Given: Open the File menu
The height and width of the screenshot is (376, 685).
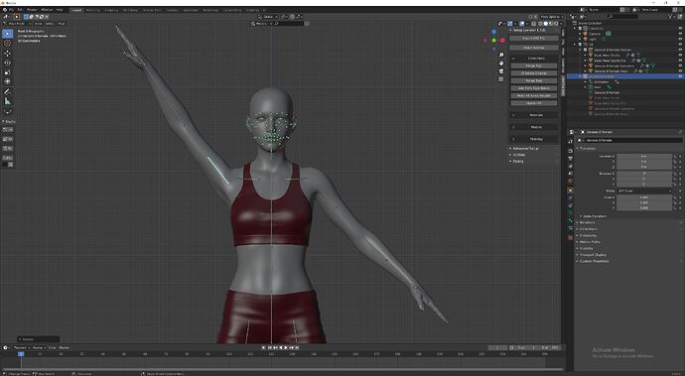Looking at the screenshot, I should (11, 10).
